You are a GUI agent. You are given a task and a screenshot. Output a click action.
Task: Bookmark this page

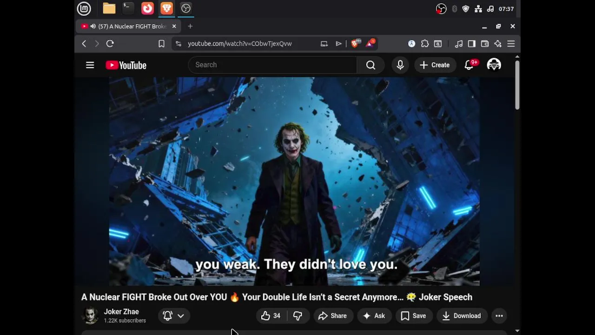click(x=161, y=44)
